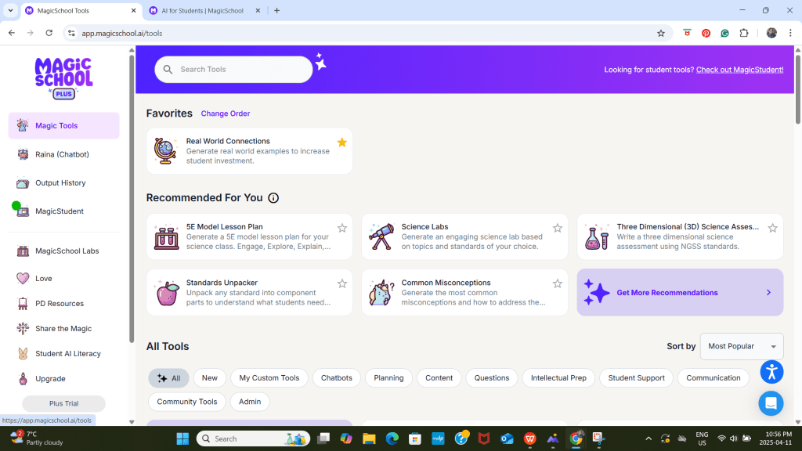802x451 pixels.
Task: Open the Chrome tab search dropdown arrow
Action: (11, 10)
